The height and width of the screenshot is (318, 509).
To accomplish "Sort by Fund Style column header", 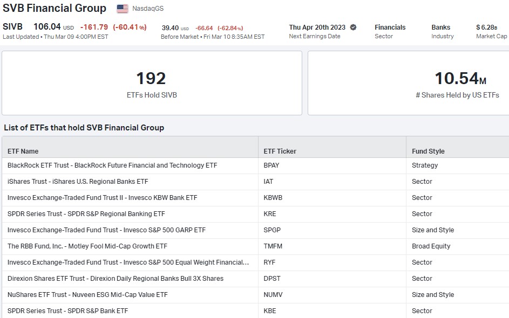I will pos(428,151).
